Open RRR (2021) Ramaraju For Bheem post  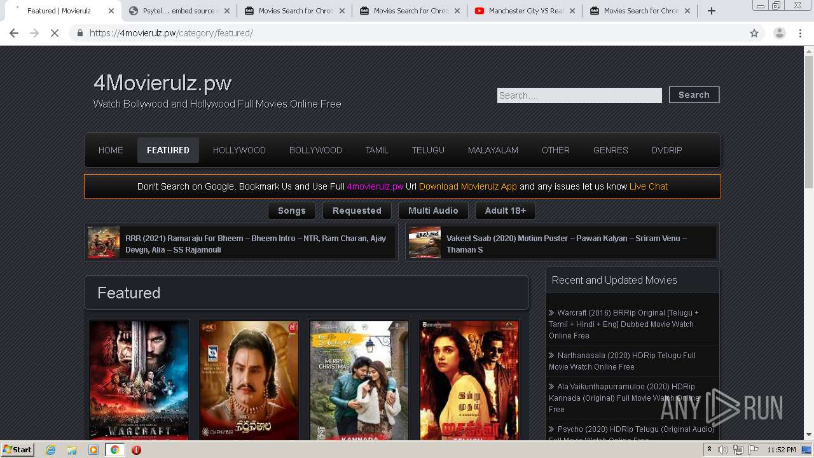point(256,244)
